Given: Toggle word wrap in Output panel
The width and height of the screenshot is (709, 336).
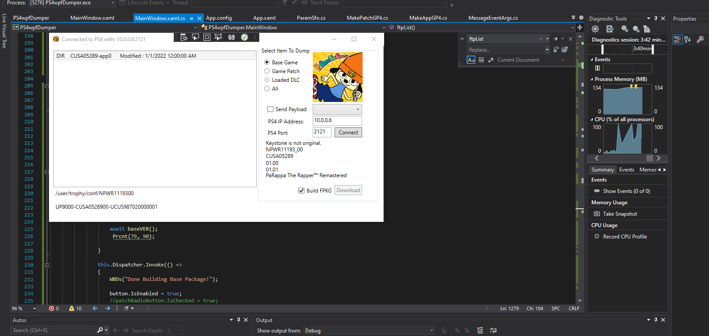Looking at the screenshot, I should [493, 330].
